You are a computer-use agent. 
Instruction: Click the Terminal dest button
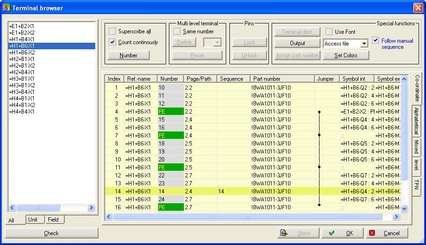(x=297, y=32)
